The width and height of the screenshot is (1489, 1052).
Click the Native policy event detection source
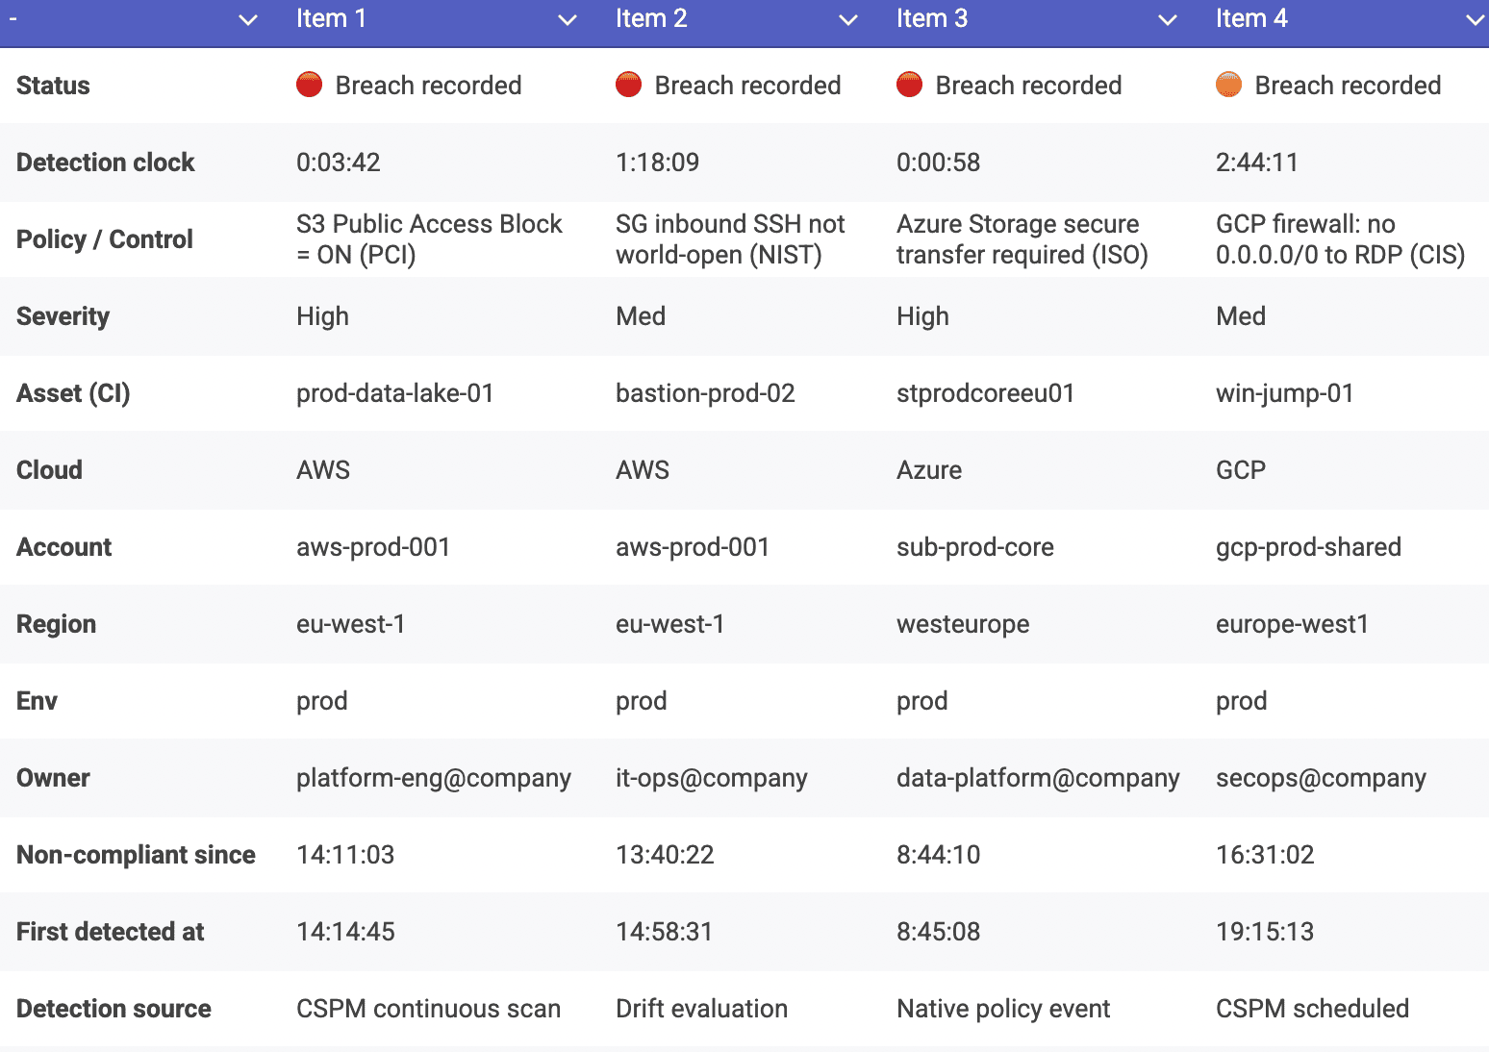(1003, 1009)
